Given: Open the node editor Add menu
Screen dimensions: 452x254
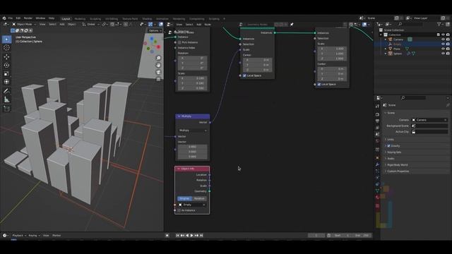Looking at the screenshot, I should [x=199, y=25].
